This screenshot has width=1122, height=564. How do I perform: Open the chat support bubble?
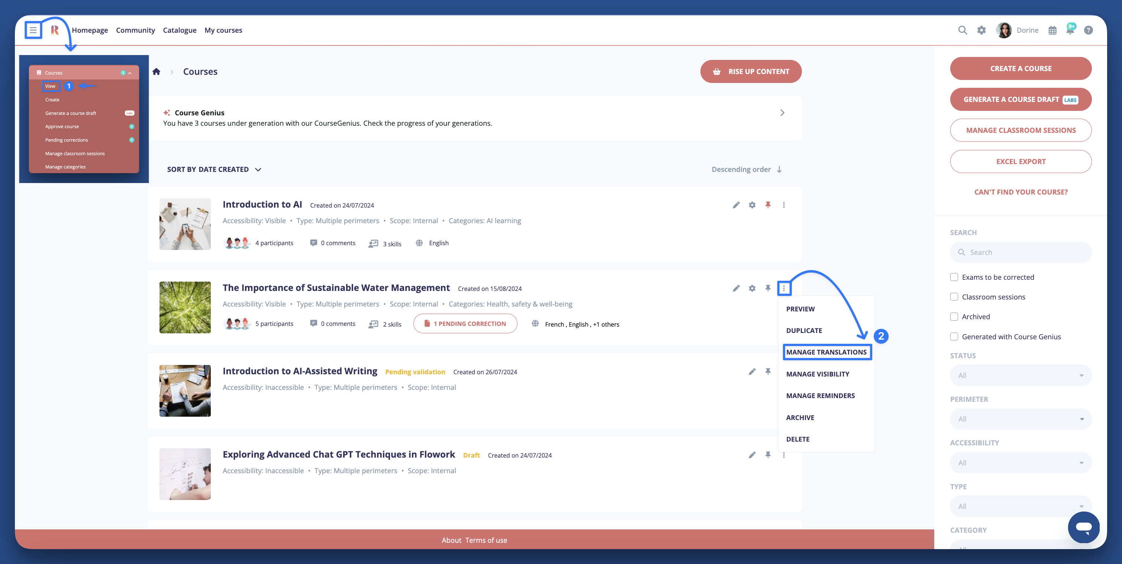[x=1083, y=527]
